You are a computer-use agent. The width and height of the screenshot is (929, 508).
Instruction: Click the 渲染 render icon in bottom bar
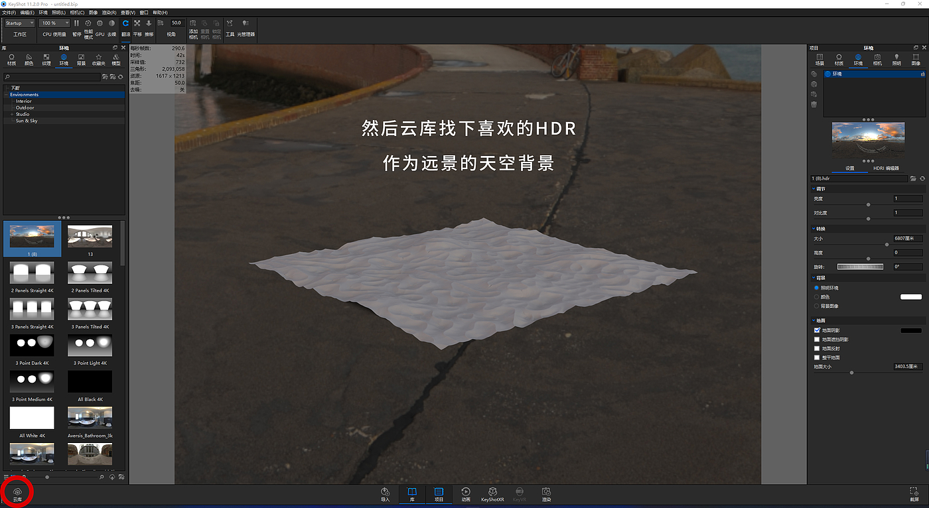coord(546,495)
